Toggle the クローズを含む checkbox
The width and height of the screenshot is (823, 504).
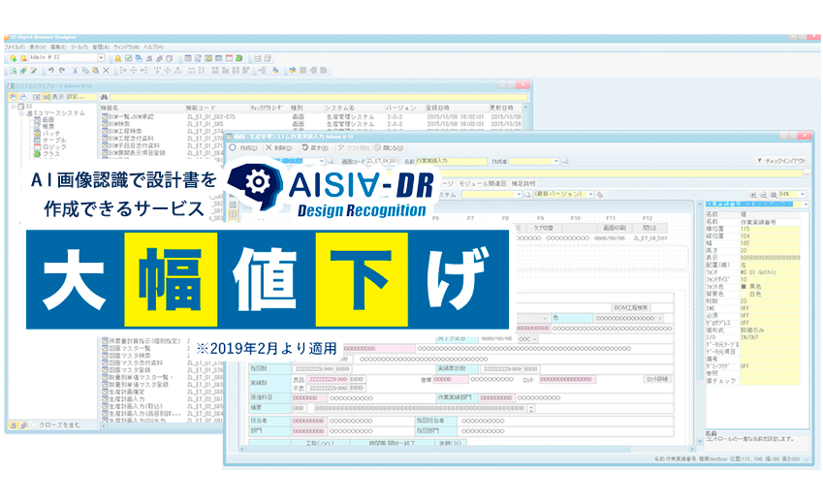click(36, 425)
